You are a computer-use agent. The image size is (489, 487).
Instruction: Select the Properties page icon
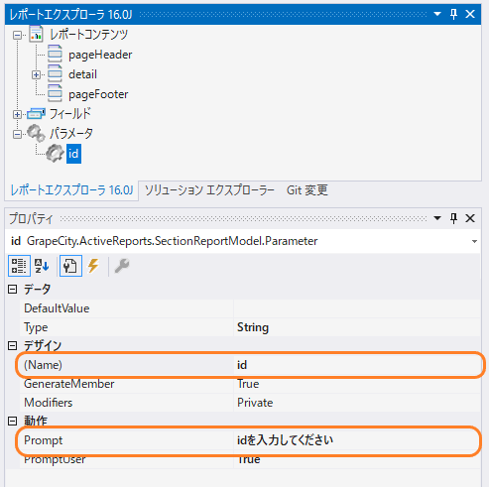pyautogui.click(x=70, y=266)
